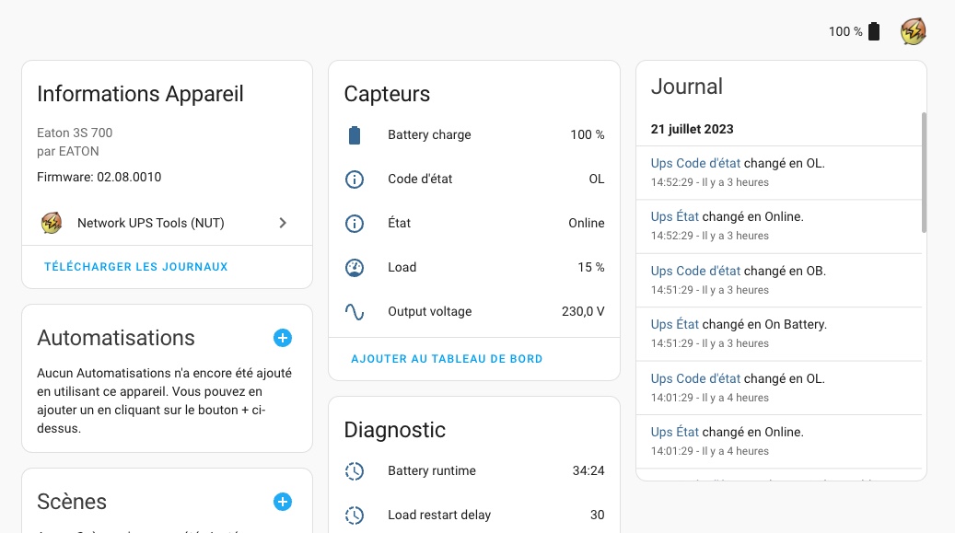This screenshot has height=533, width=955.
Task: Click the Output voltage sine wave icon
Action: [355, 312]
